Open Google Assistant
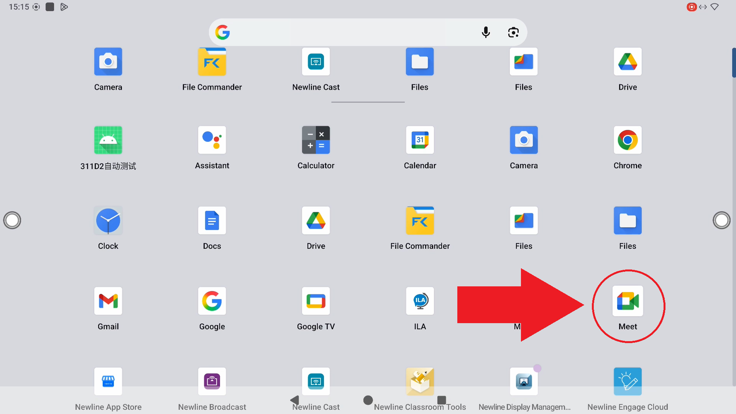Image resolution: width=736 pixels, height=414 pixels. (x=212, y=140)
